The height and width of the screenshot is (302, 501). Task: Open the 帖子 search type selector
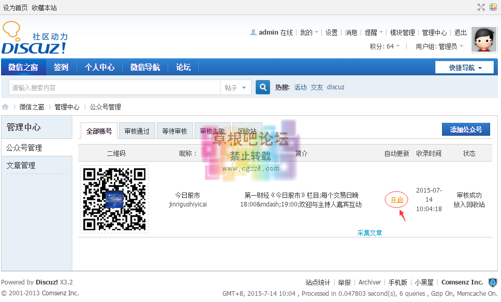[235, 87]
